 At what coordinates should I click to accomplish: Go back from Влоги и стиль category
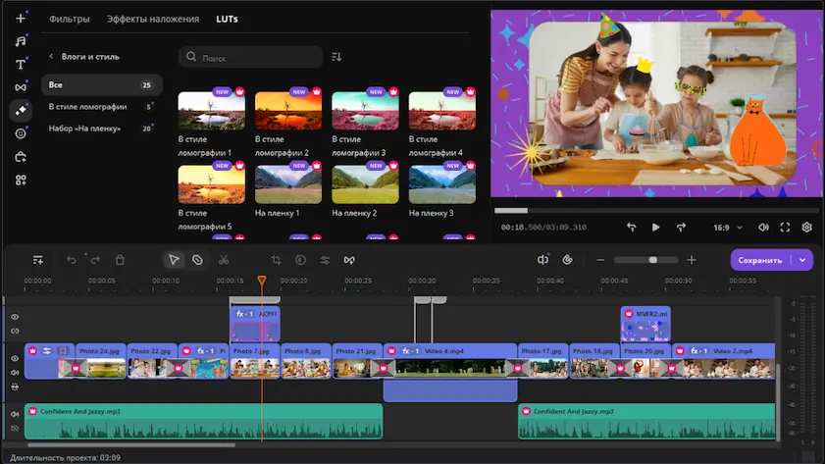click(x=51, y=57)
